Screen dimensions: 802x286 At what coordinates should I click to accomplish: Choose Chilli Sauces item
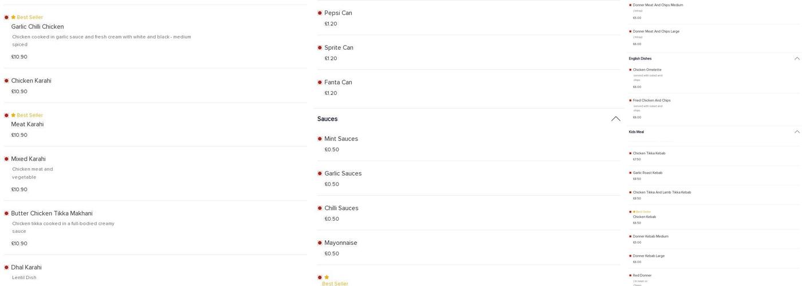coord(341,208)
